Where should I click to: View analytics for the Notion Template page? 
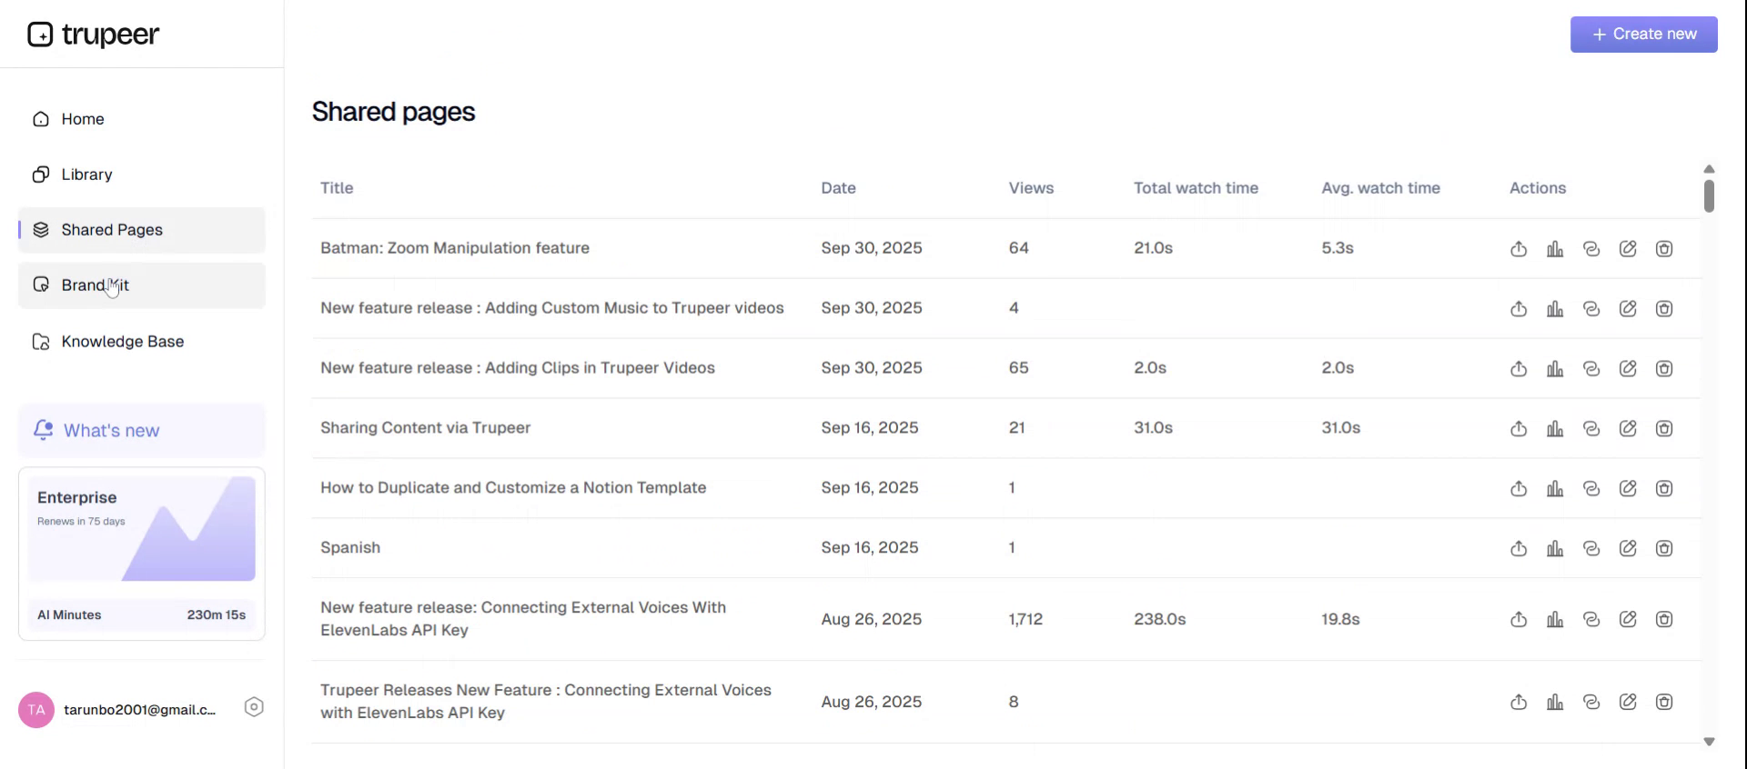pos(1555,489)
